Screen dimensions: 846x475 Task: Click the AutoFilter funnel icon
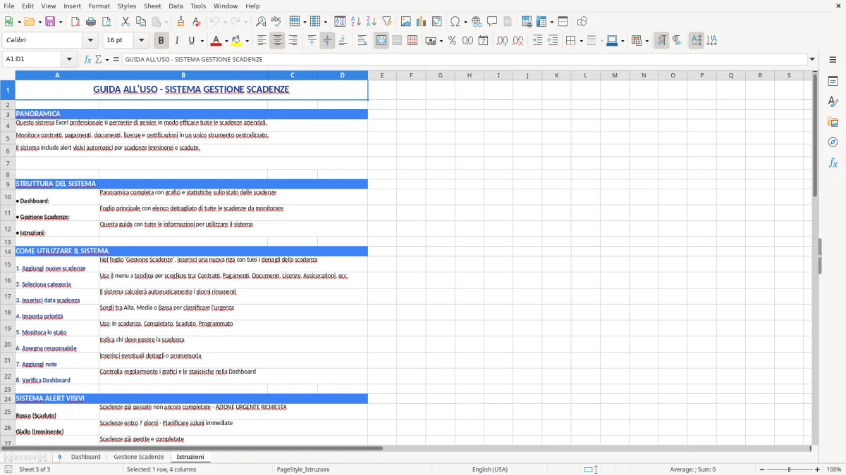(x=387, y=22)
